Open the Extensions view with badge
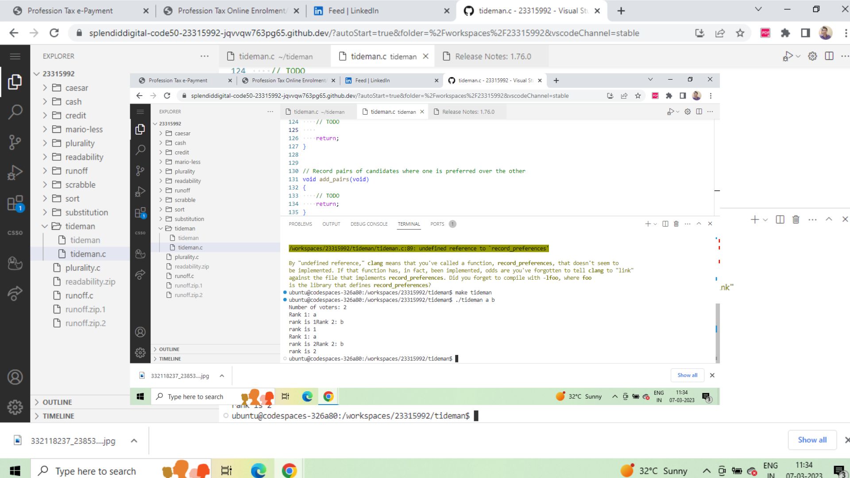 tap(15, 204)
